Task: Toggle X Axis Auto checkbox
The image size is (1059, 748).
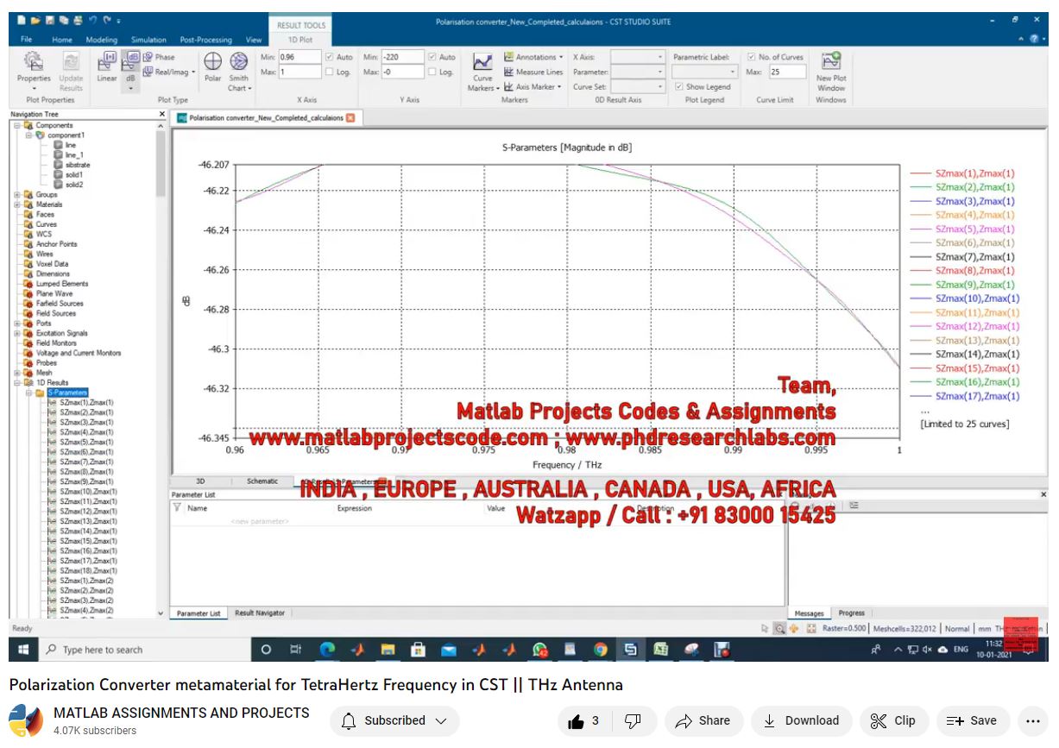Action: pyautogui.click(x=330, y=57)
